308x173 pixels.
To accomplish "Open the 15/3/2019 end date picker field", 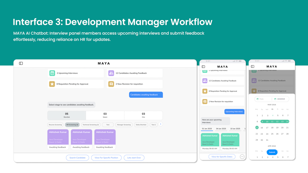I will click(x=280, y=99).
